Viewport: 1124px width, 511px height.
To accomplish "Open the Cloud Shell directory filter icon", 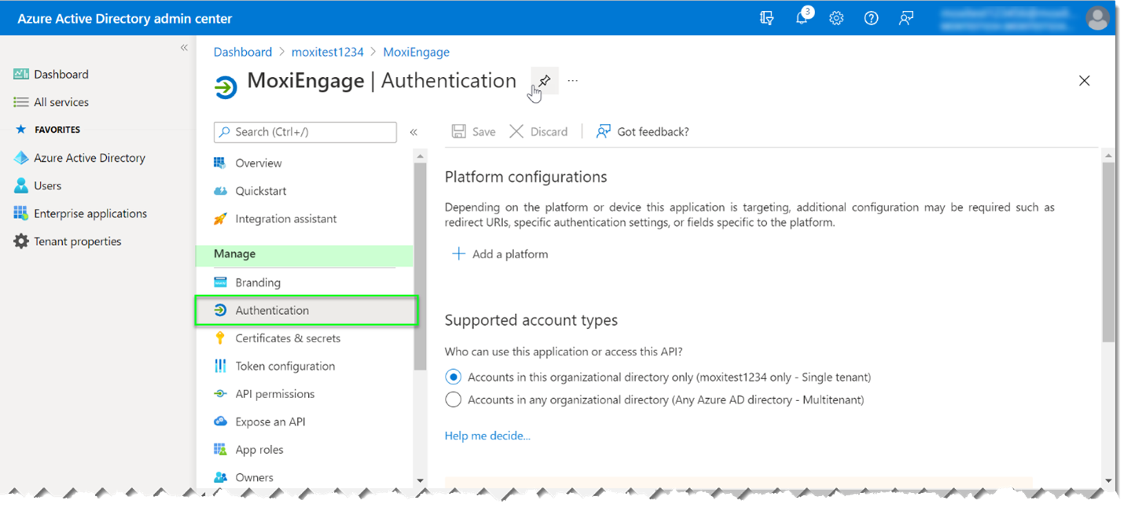I will pos(767,18).
